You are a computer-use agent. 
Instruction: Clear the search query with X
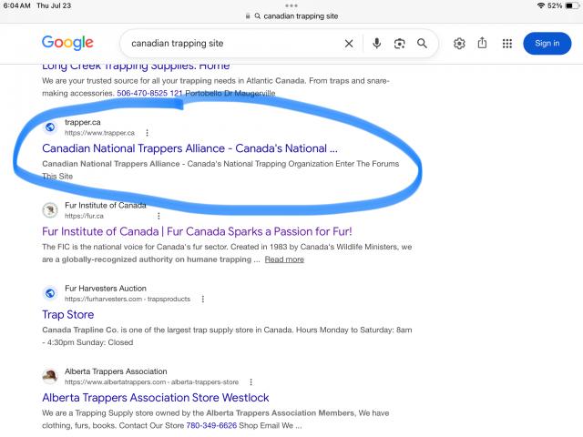(349, 44)
